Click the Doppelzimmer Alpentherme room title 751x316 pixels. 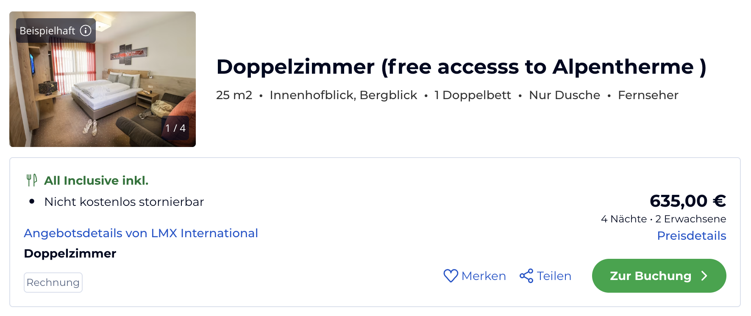tap(461, 67)
